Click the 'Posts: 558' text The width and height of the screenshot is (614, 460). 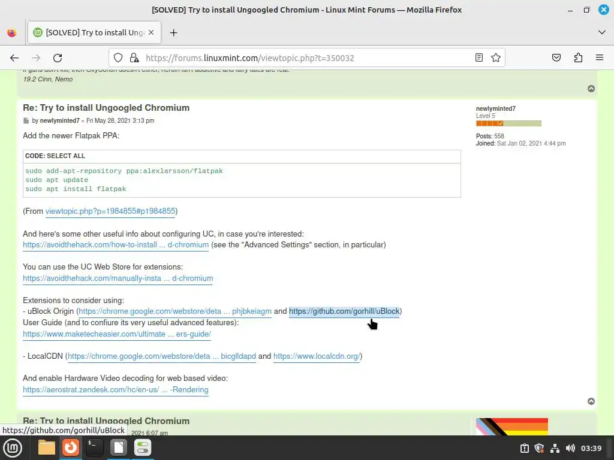click(x=490, y=136)
